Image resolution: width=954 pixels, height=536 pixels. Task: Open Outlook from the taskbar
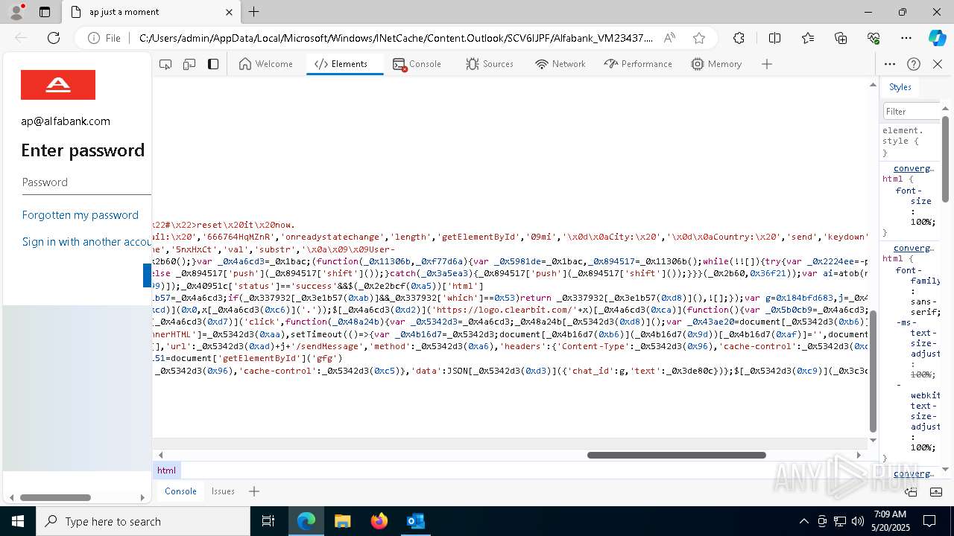[x=415, y=521]
